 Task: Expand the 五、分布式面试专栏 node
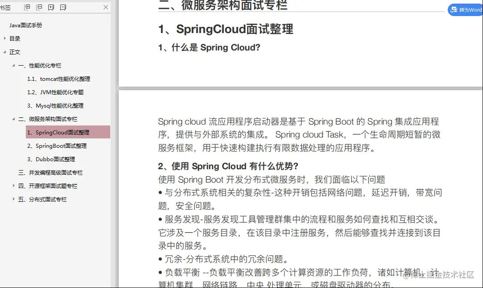tap(13, 199)
